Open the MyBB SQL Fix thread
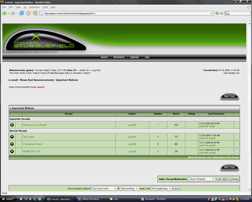Screen dimensions: 252x202 [31, 151]
